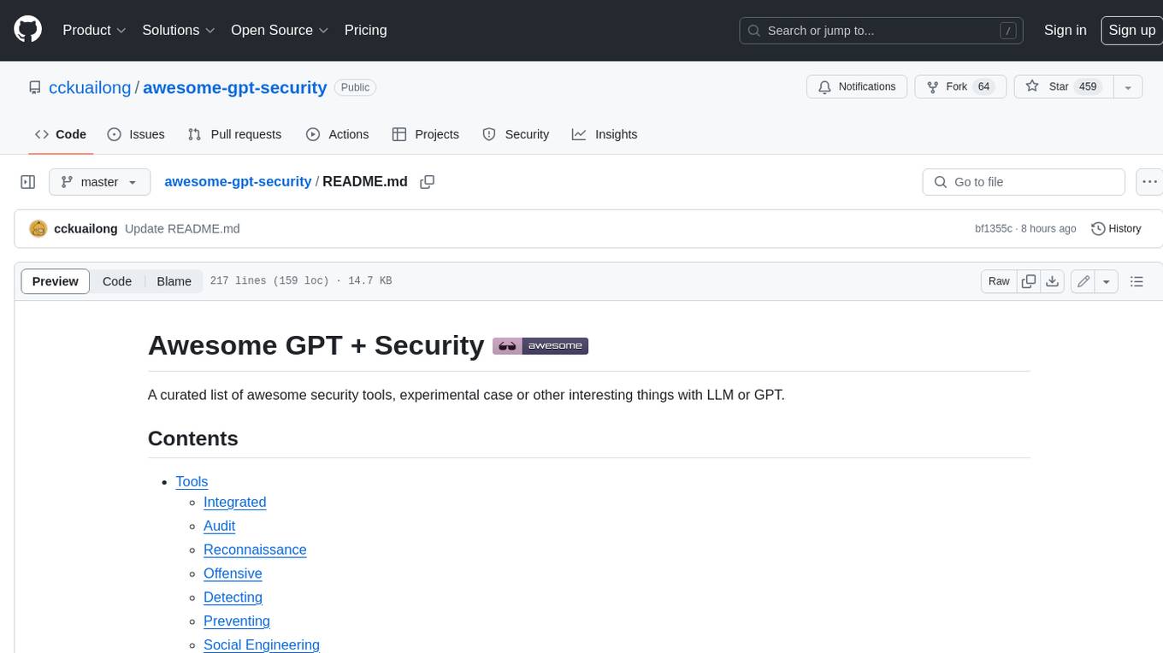This screenshot has width=1163, height=653.
Task: Focus the Go to file input
Action: pos(1024,182)
